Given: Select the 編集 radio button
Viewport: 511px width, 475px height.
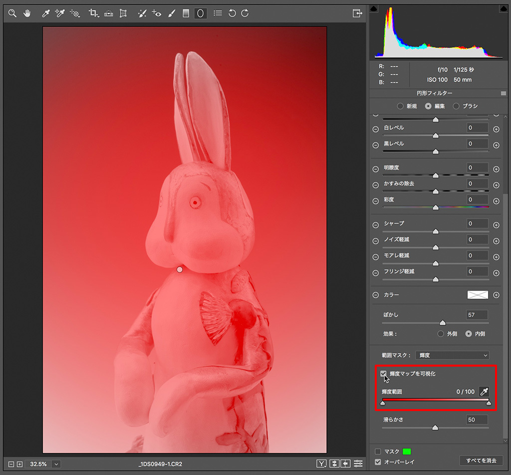Looking at the screenshot, I should (x=428, y=106).
